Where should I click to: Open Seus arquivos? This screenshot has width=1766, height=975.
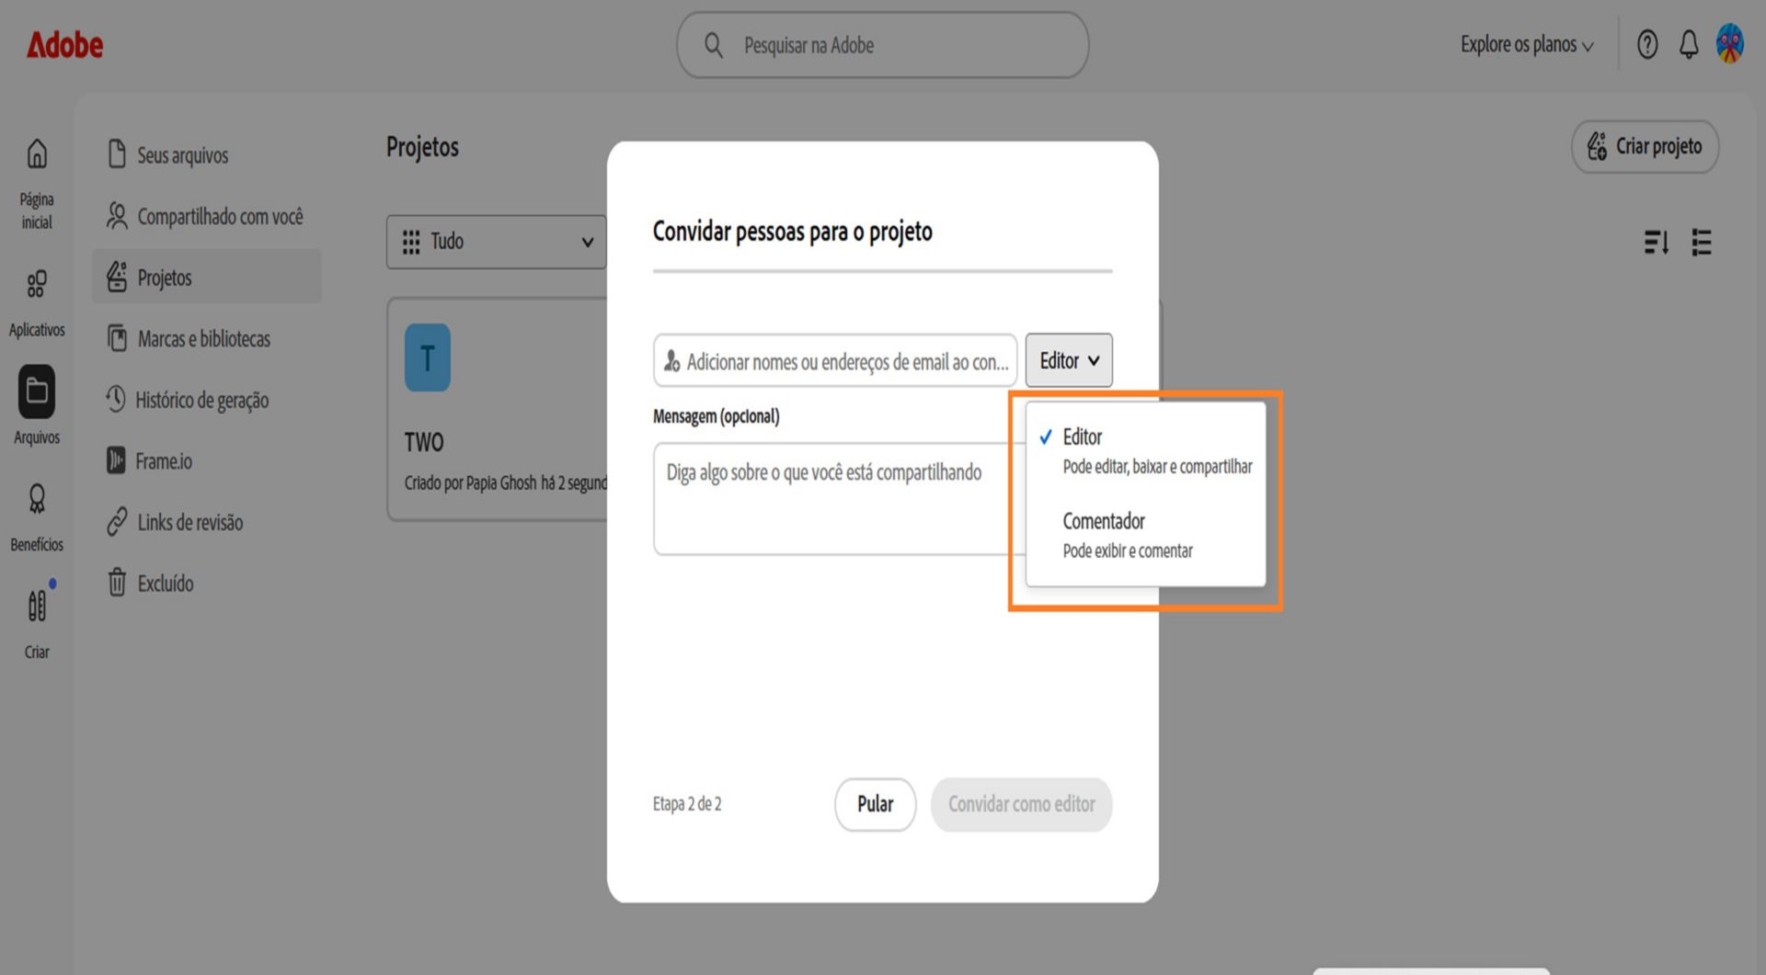tap(207, 154)
